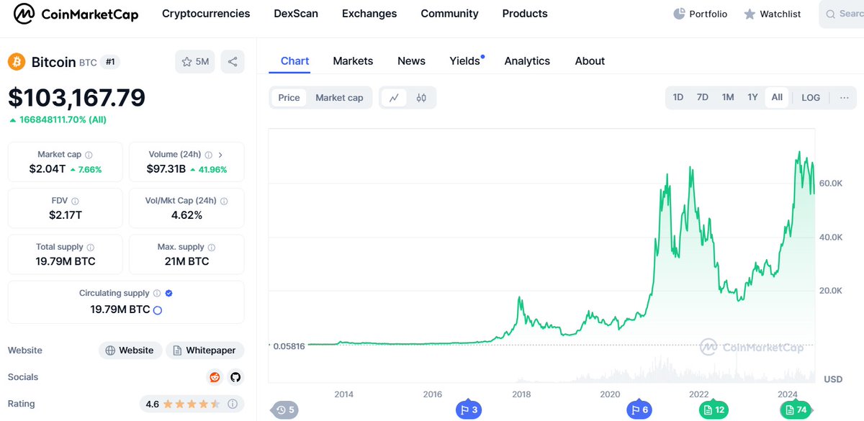Click flag event marker labeled 6

pyautogui.click(x=639, y=410)
